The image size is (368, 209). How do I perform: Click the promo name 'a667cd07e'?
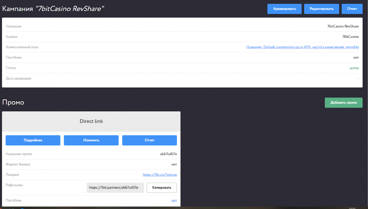click(168, 154)
